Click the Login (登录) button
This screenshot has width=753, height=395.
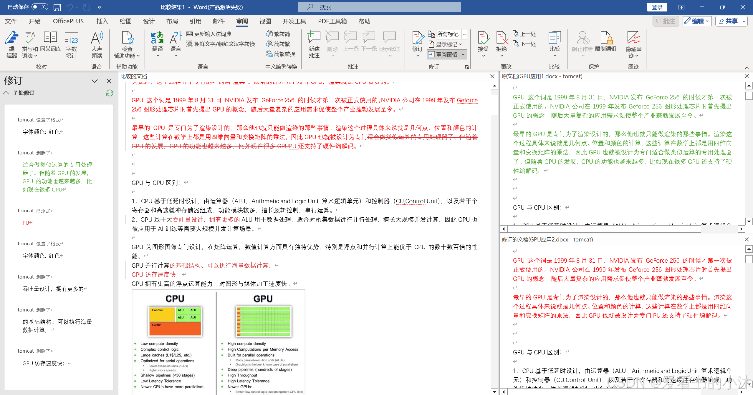(657, 7)
